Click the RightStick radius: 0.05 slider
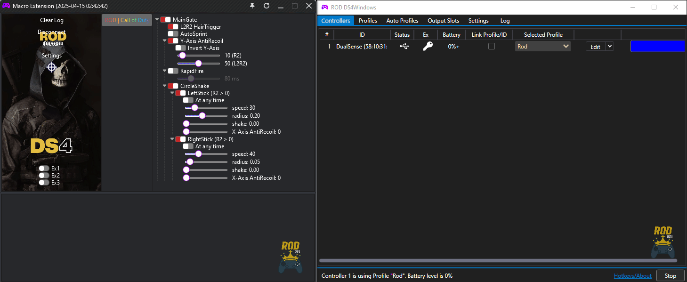The width and height of the screenshot is (687, 282). (206, 161)
